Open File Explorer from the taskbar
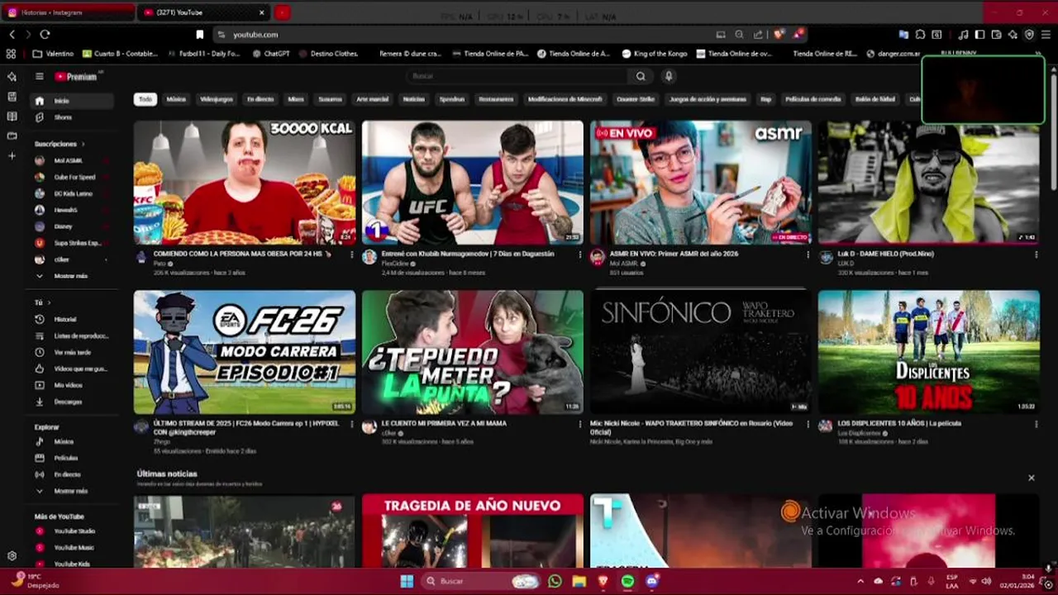1058x595 pixels. (579, 581)
